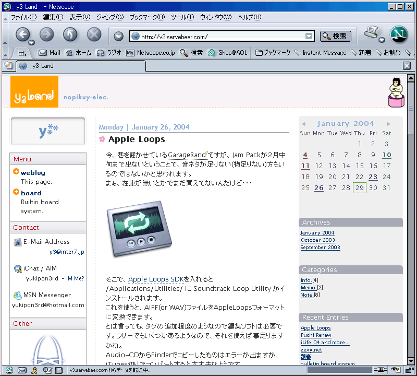Open the personal toolbar sidebar dropdown button
This screenshot has width=417, height=376.
[x=22, y=53]
